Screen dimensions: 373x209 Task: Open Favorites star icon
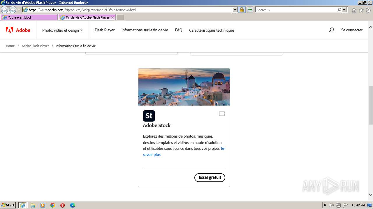tap(361, 10)
